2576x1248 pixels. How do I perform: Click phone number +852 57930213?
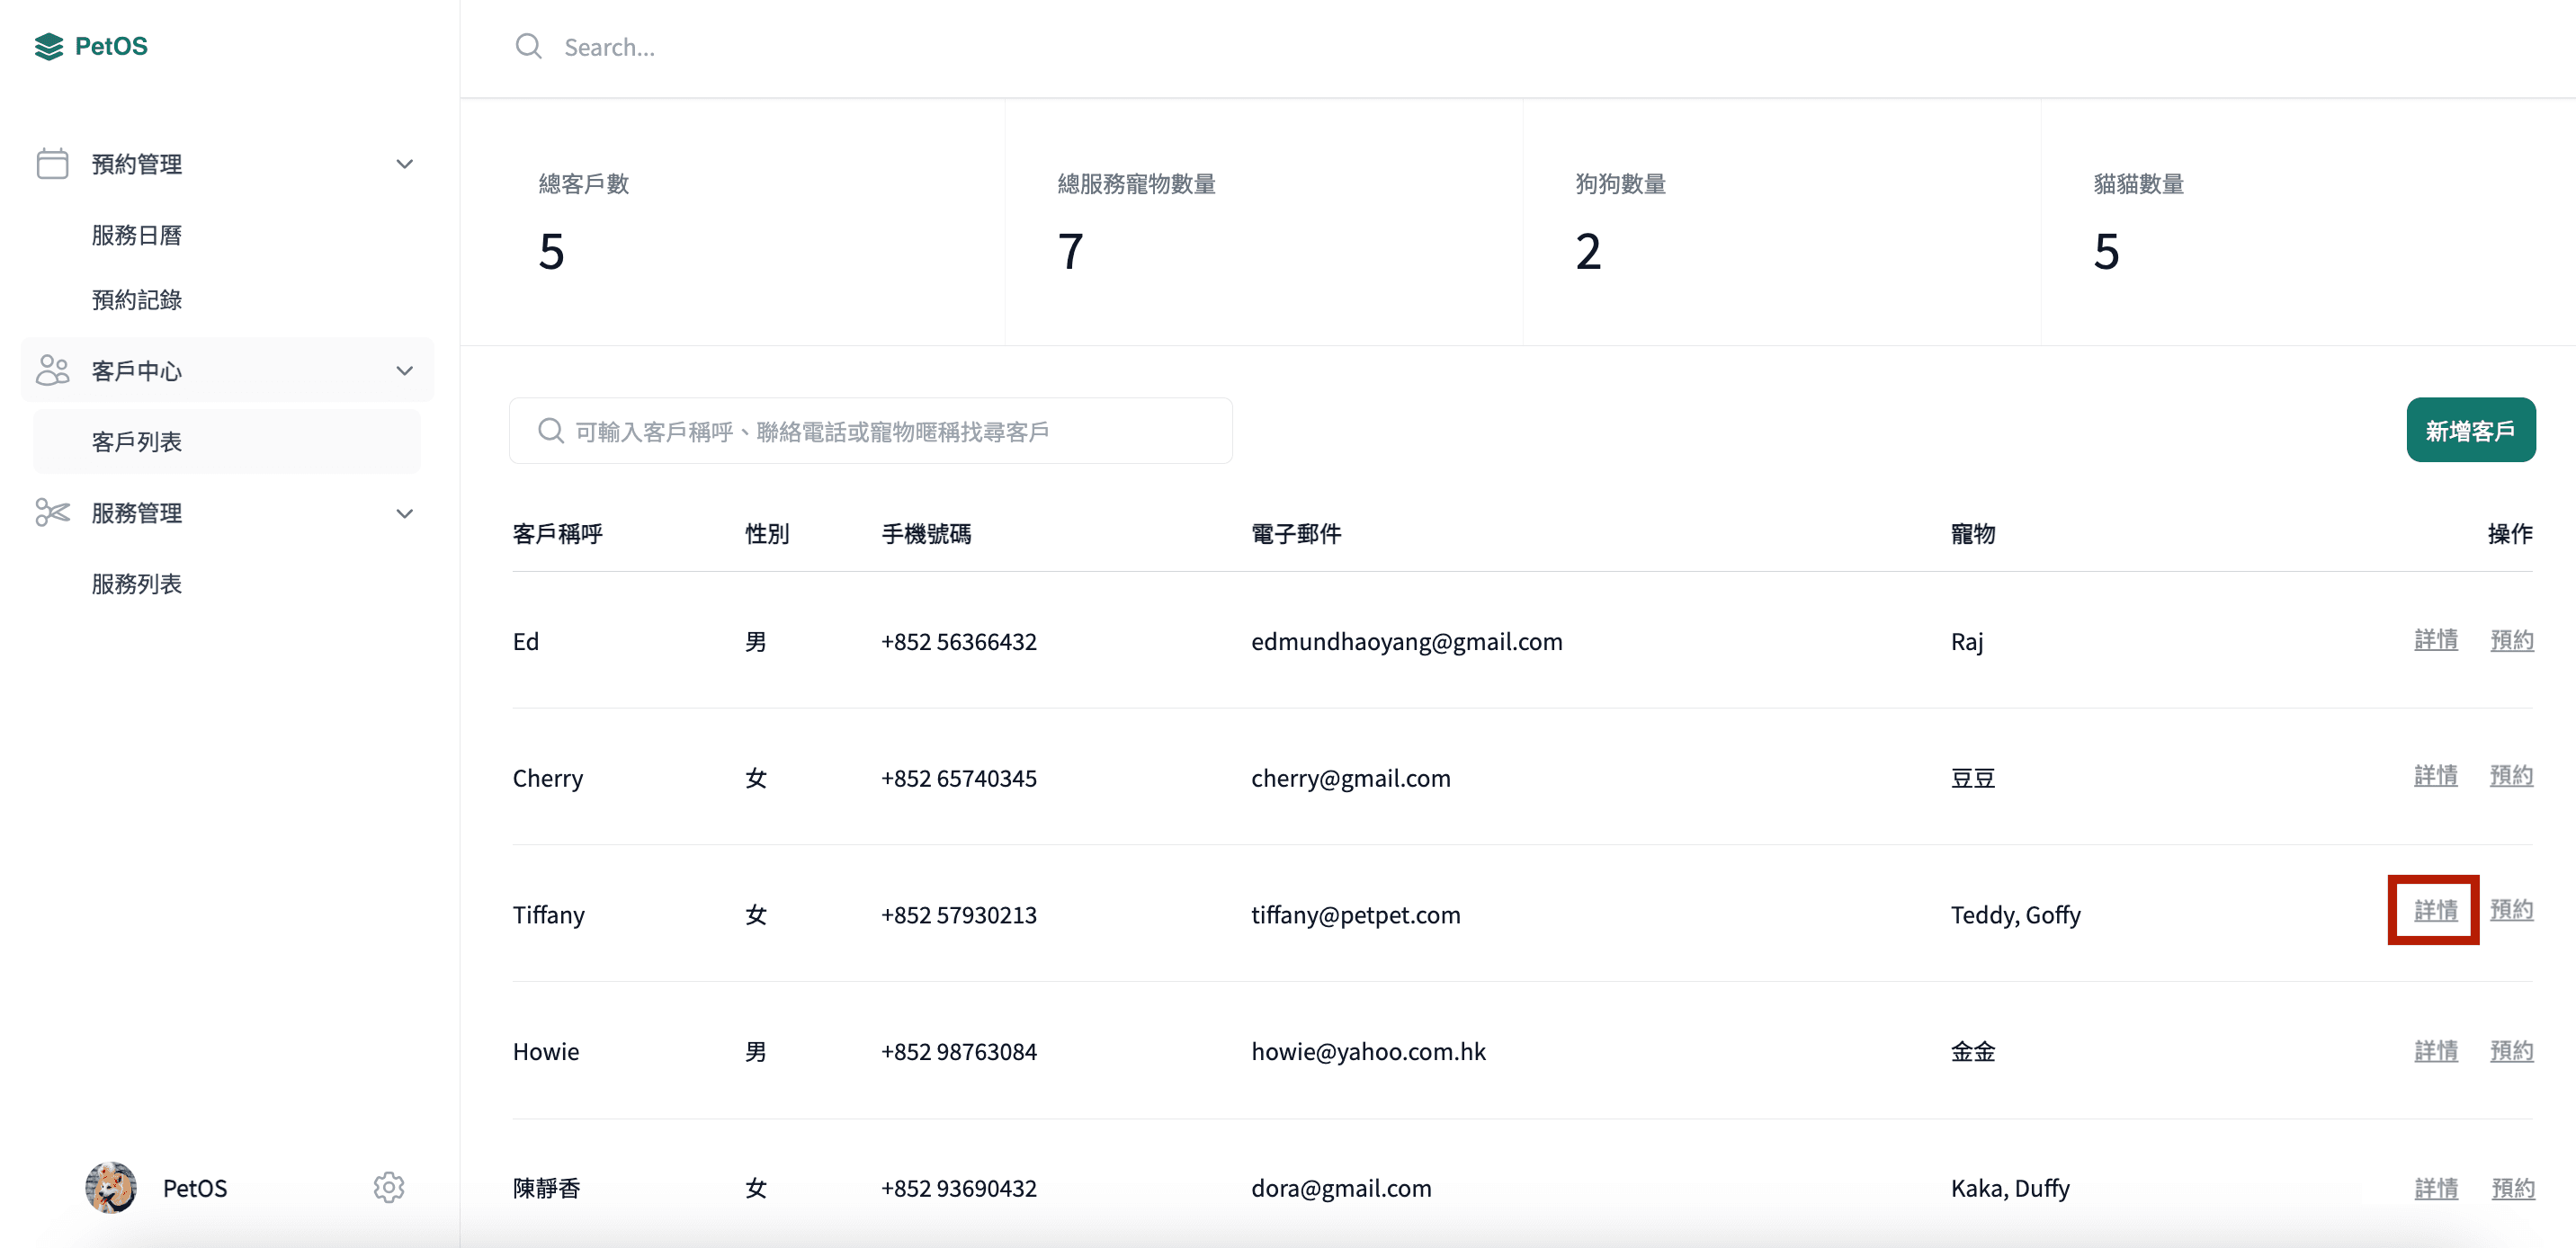pyautogui.click(x=959, y=915)
